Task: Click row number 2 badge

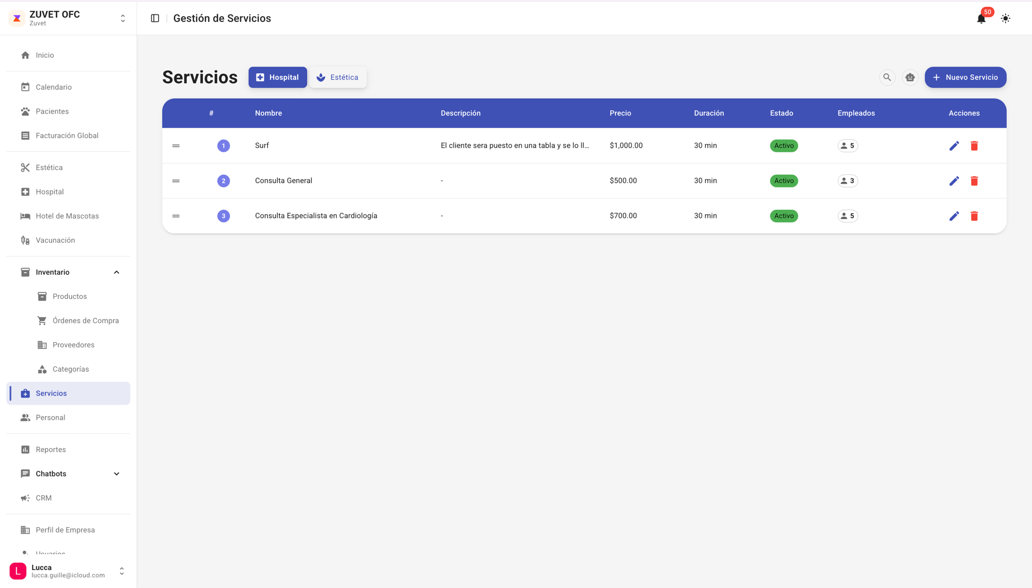Action: 223,181
